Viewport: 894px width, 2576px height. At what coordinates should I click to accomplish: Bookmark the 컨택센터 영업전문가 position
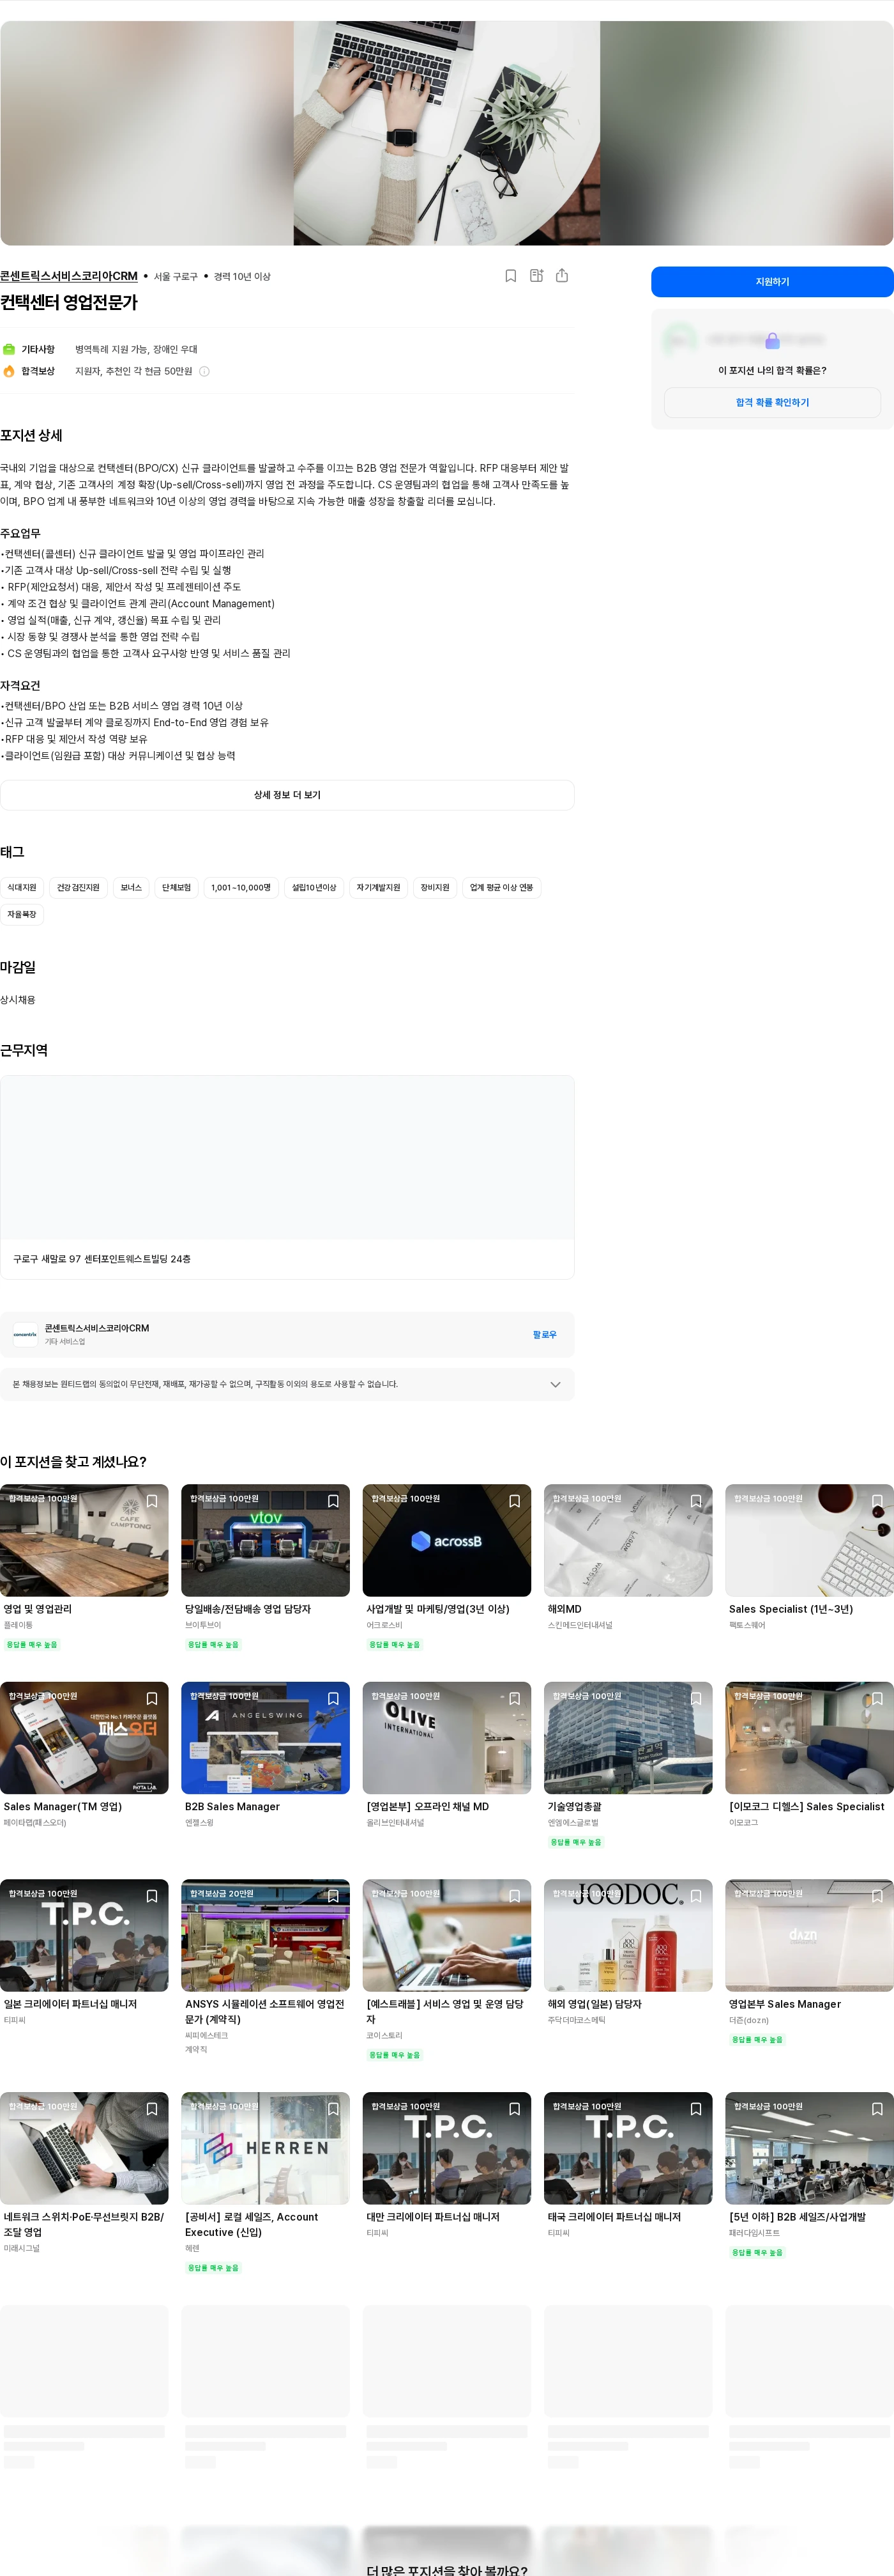(510, 276)
